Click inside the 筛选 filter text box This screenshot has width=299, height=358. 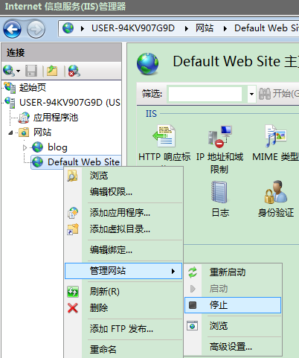pyautogui.click(x=205, y=94)
